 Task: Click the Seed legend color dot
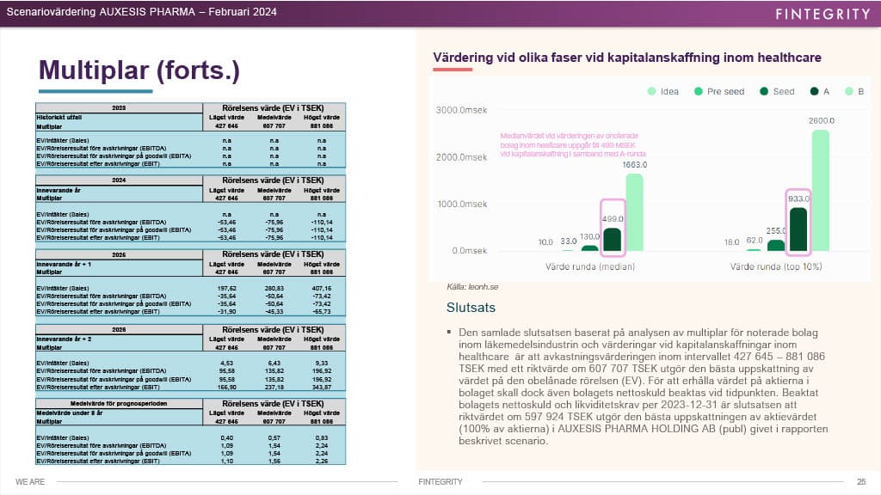point(764,91)
